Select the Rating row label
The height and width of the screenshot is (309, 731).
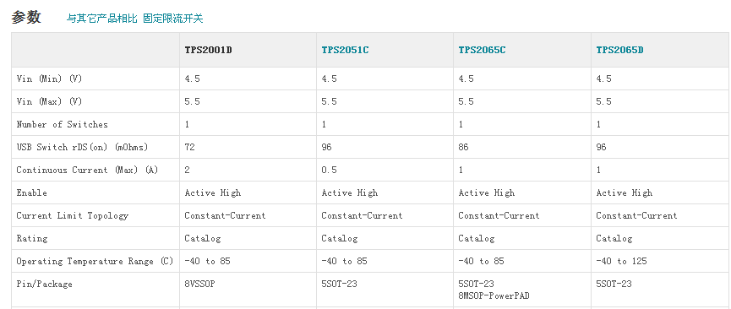coord(32,239)
